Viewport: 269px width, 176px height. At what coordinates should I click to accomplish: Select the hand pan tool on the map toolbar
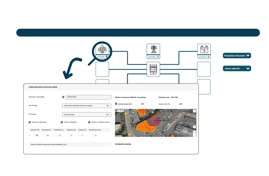116,111
